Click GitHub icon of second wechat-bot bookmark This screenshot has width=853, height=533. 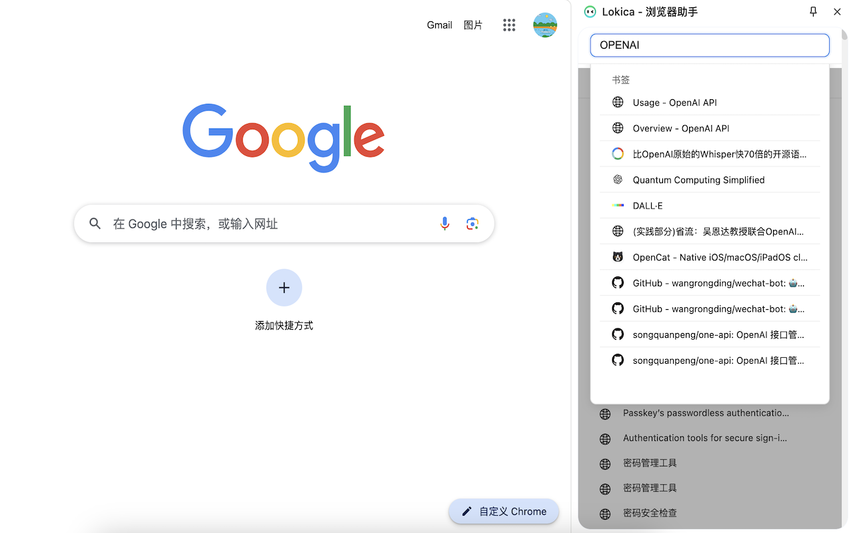click(x=618, y=308)
